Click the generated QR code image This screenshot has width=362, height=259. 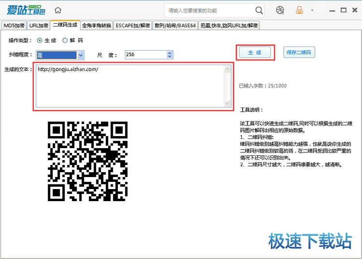tap(87, 161)
